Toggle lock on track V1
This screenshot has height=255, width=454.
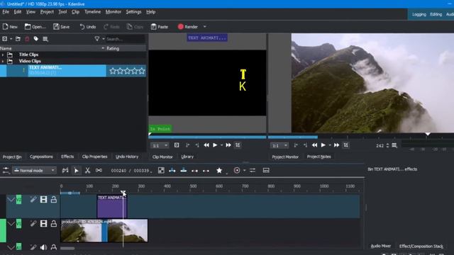click(x=54, y=223)
